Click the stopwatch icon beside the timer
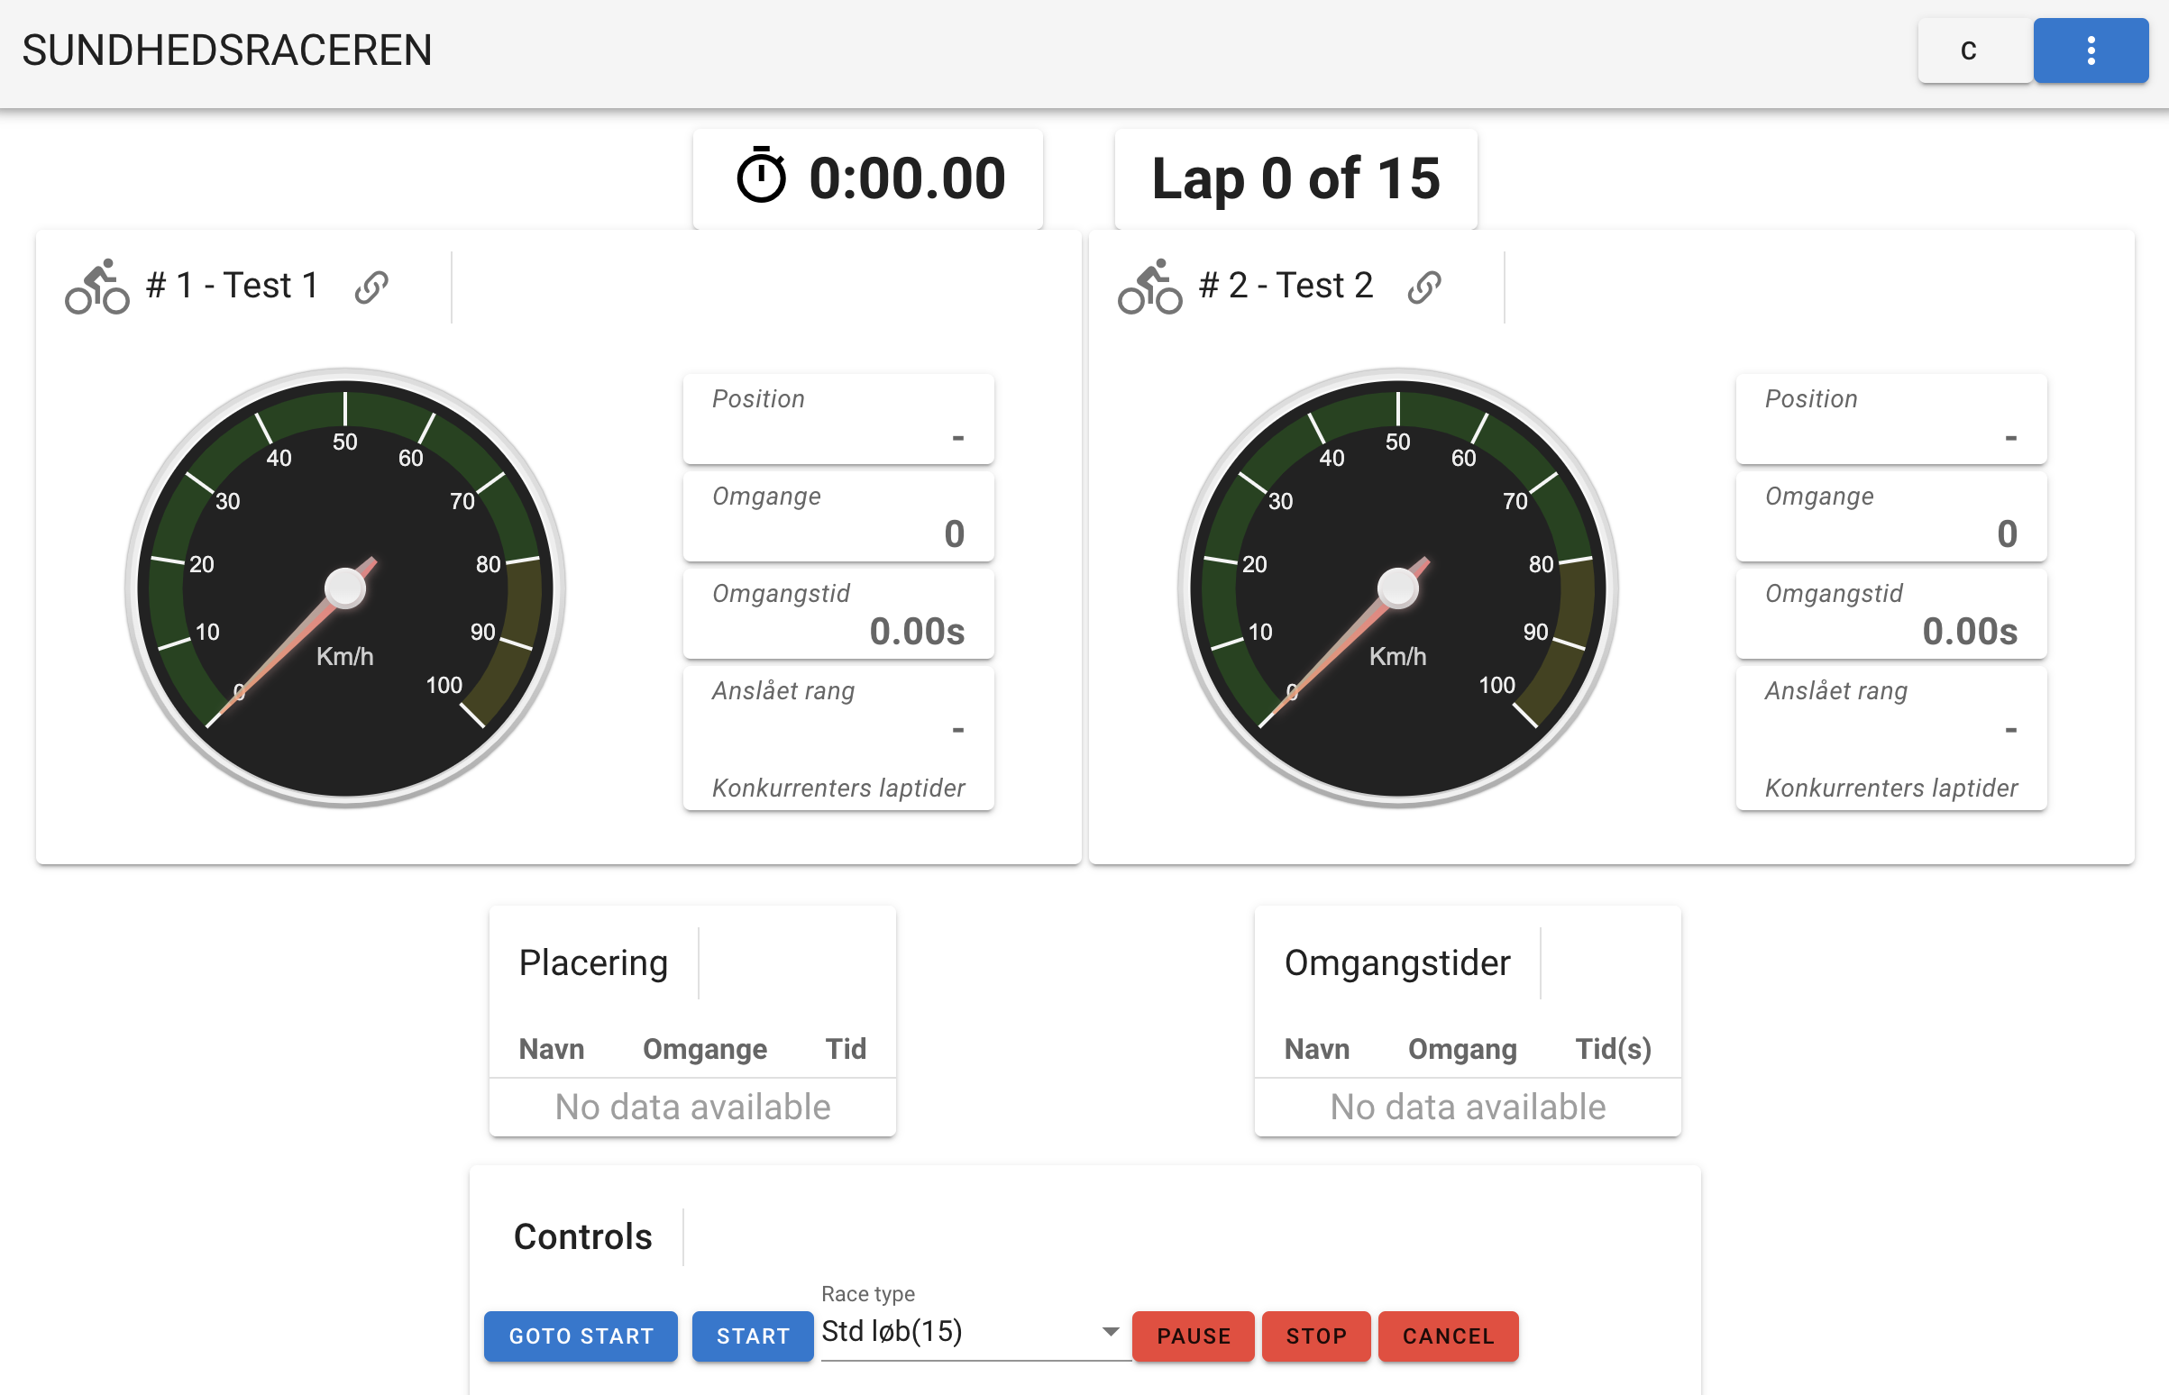2169x1395 pixels. pyautogui.click(x=760, y=176)
